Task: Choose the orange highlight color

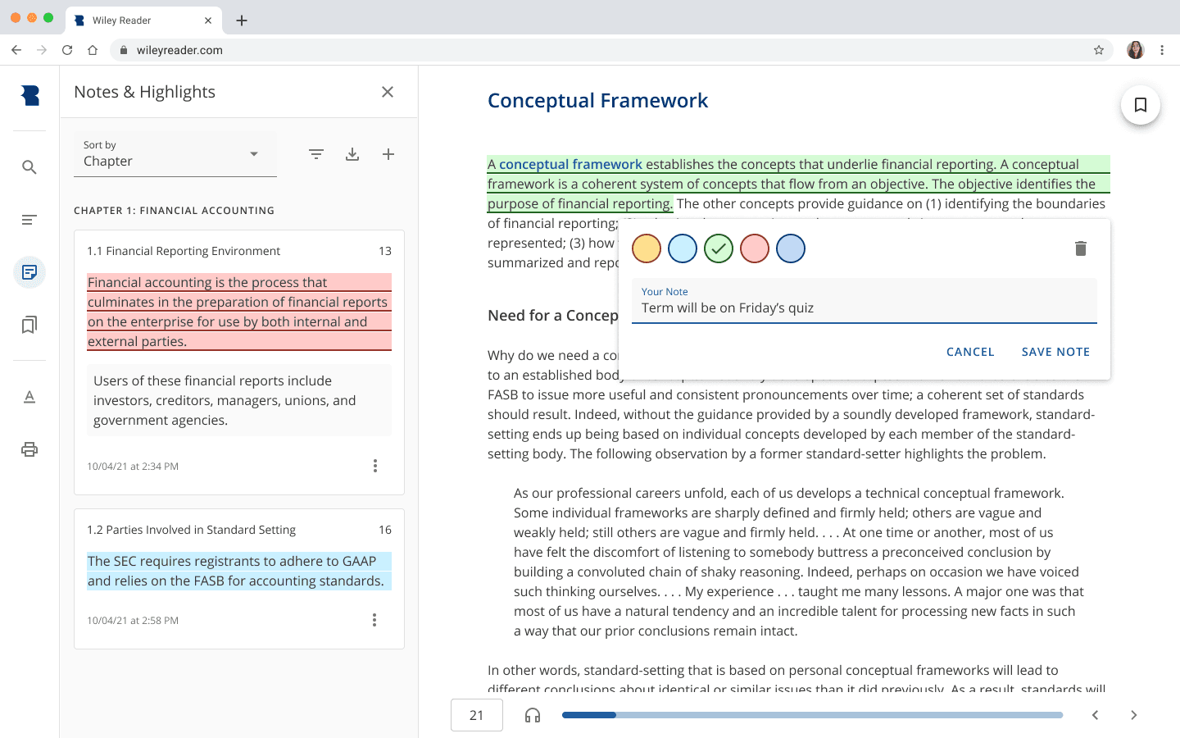Action: (x=647, y=248)
